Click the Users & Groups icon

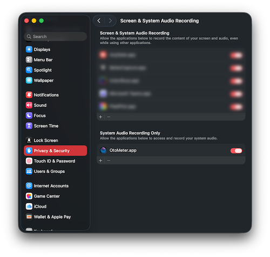29,171
